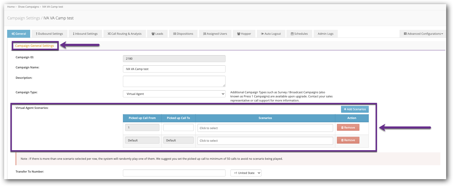
Task: Open Call Routing & Analysis tab
Action: [125, 34]
